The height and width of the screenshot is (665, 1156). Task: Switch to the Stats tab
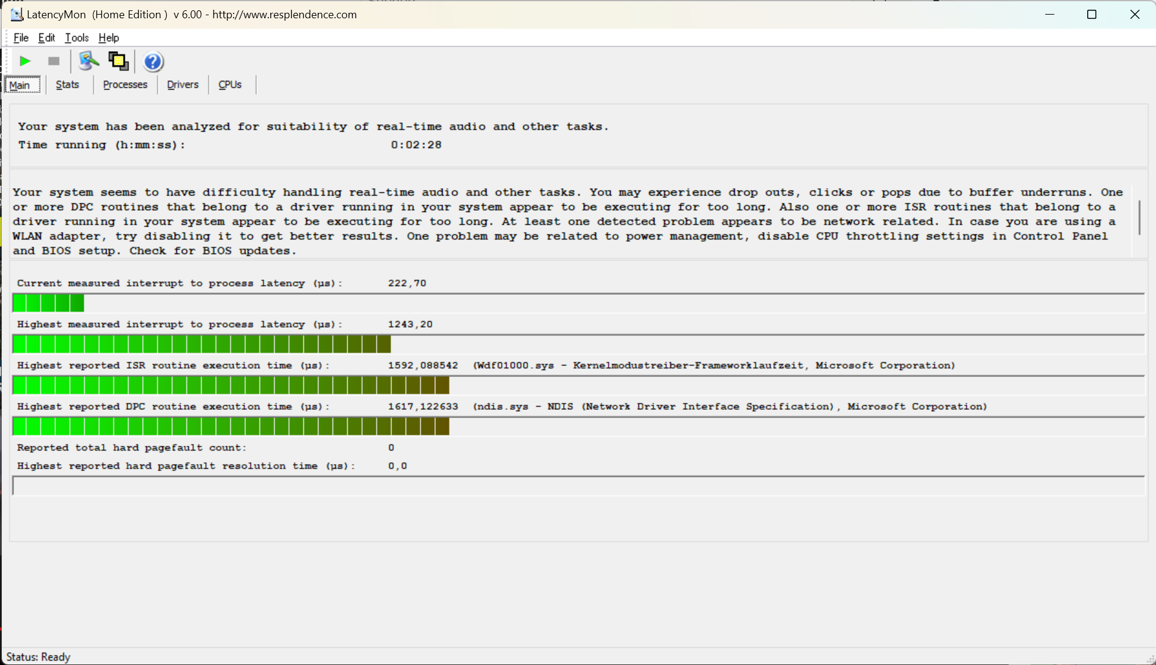(67, 85)
